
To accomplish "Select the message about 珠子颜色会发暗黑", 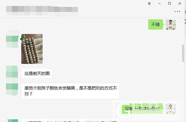I will pyautogui.click(x=70, y=91).
